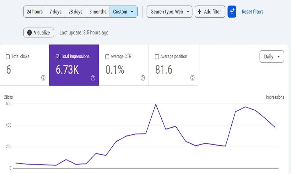
Task: Click the plus icon in Add filter
Action: [x=200, y=12]
